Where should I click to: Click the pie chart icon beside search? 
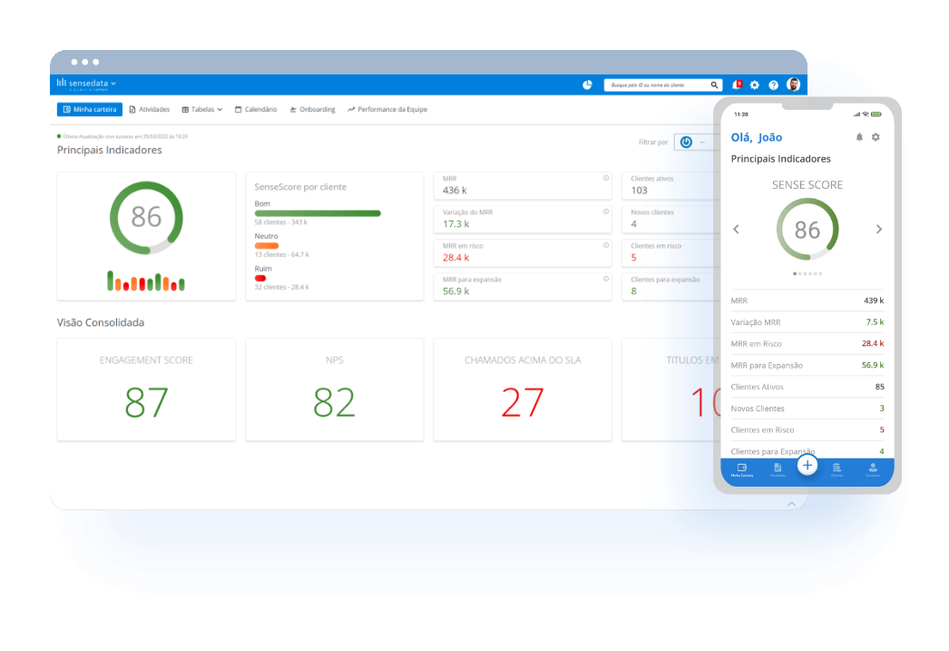point(587,84)
